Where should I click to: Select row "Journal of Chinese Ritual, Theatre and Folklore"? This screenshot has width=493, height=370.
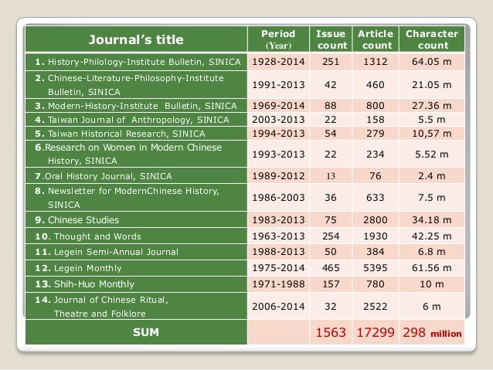(245, 306)
